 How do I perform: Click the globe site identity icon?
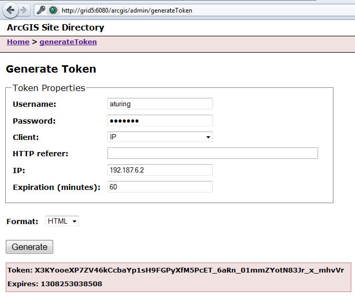coord(53,10)
